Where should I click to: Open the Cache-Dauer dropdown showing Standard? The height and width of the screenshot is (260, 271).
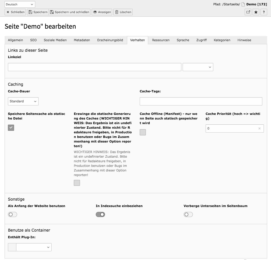tap(23, 101)
